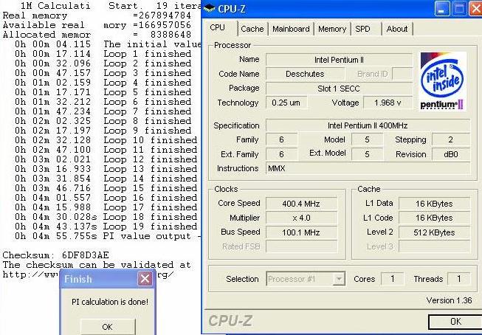This screenshot has width=482, height=335.
Task: Click the CPU-Z maximize button
Action: pos(458,9)
